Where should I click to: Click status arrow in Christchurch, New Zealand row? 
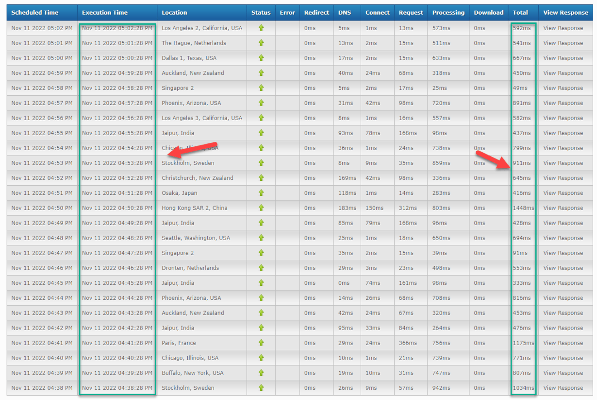tap(261, 178)
